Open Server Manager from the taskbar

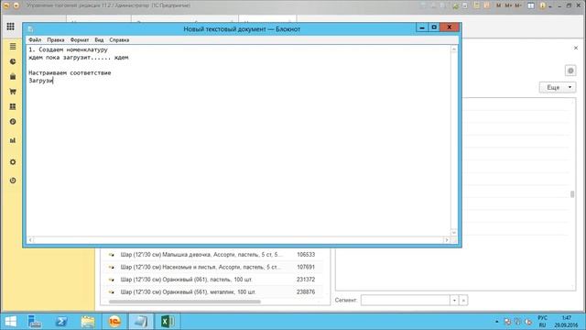tap(35, 322)
